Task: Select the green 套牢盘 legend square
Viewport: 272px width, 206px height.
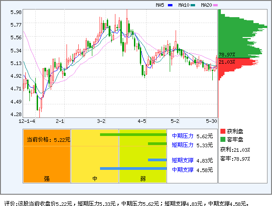Action: click(x=223, y=140)
